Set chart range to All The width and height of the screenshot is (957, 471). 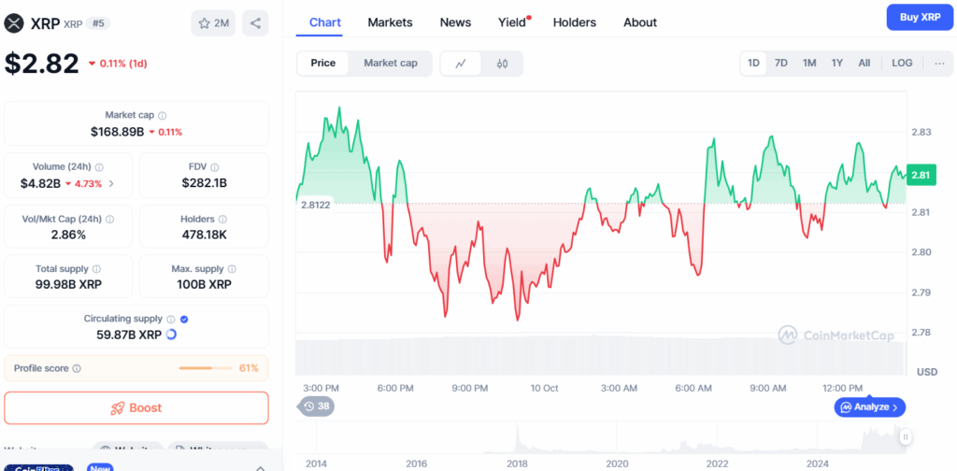(864, 64)
